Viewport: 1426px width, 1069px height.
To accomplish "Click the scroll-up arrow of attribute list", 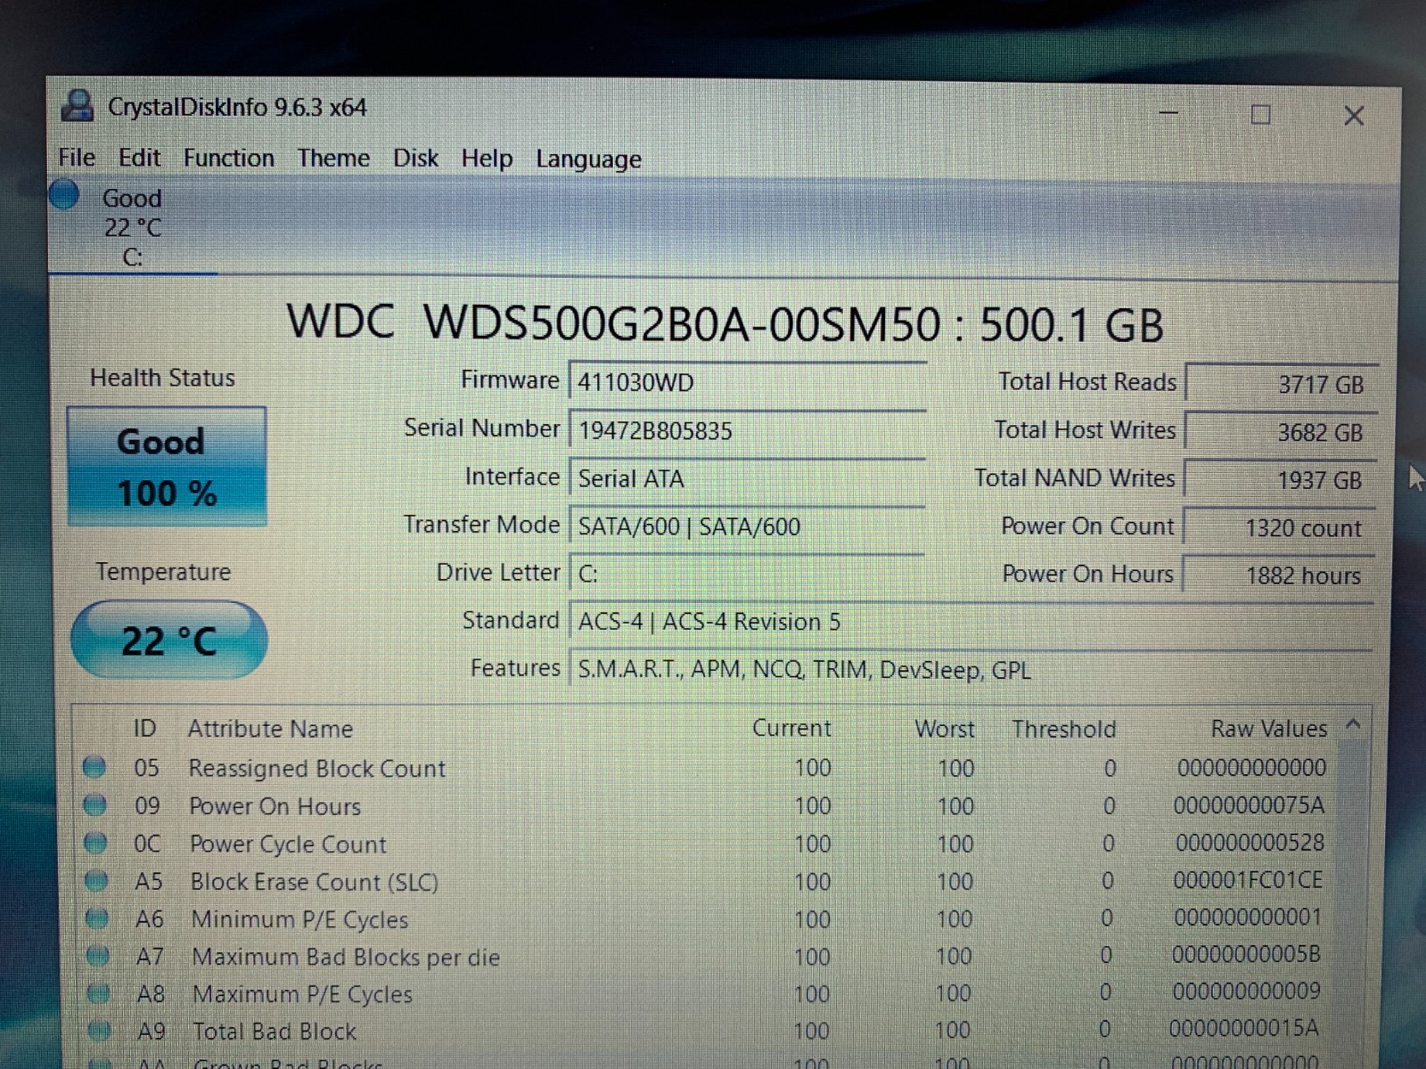I will 1353,725.
